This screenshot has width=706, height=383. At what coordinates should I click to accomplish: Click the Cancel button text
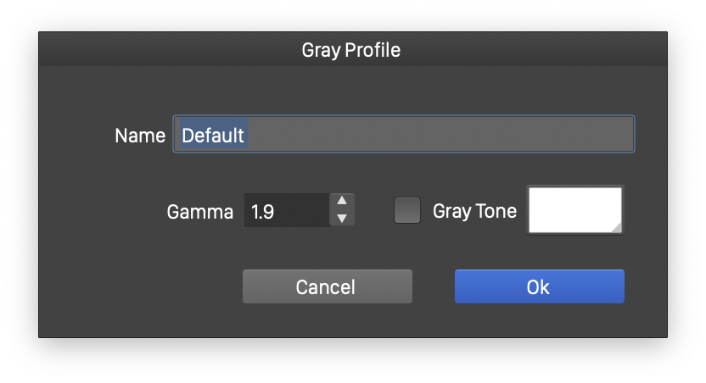click(x=325, y=287)
